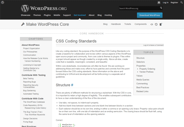Click the Make WordPress Core title
The width and height of the screenshot is (184, 127).
(48, 24)
